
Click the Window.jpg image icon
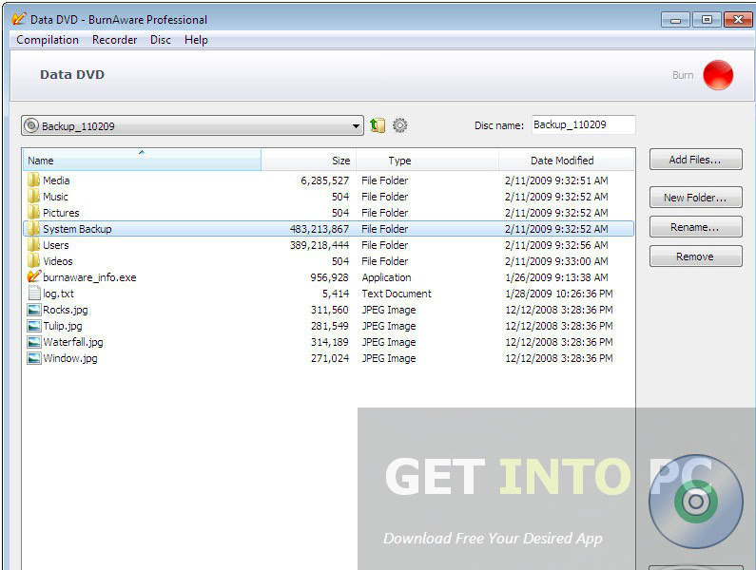point(33,358)
